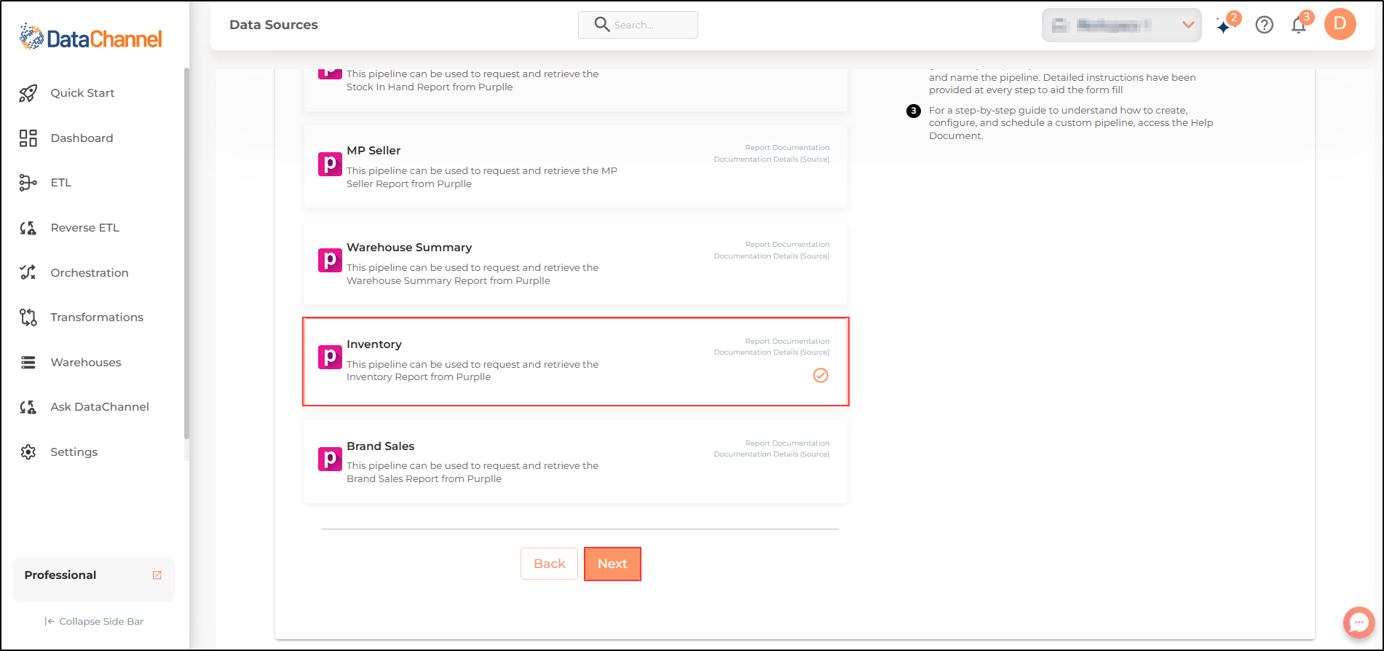The image size is (1384, 651).
Task: Click in the Search input field
Action: 638,25
